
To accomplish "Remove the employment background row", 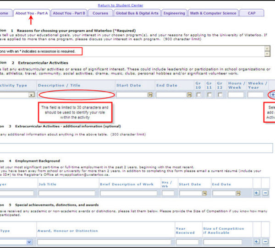I will point(265,194).
